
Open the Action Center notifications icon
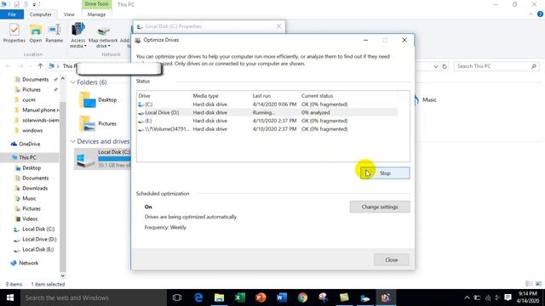coord(508,297)
